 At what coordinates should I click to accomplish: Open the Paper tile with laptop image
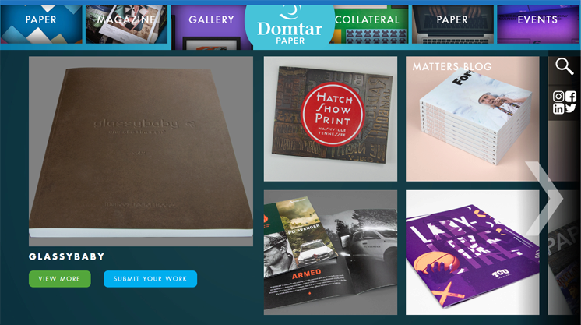pyautogui.click(x=452, y=24)
